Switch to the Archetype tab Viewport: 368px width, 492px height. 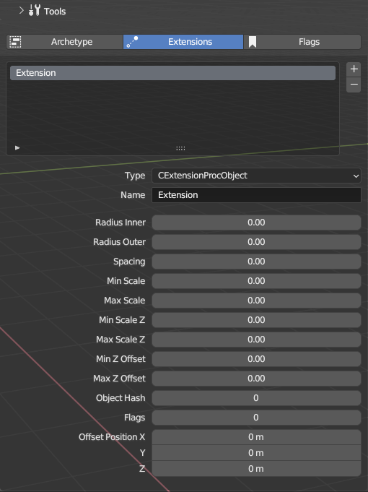[x=64, y=42]
